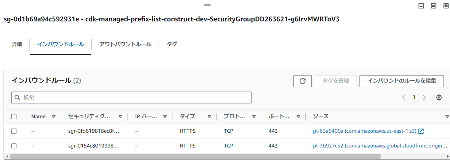Screen dimensions: 450x160
Task: Click the refresh inbound rules icon
Action: coord(302,81)
